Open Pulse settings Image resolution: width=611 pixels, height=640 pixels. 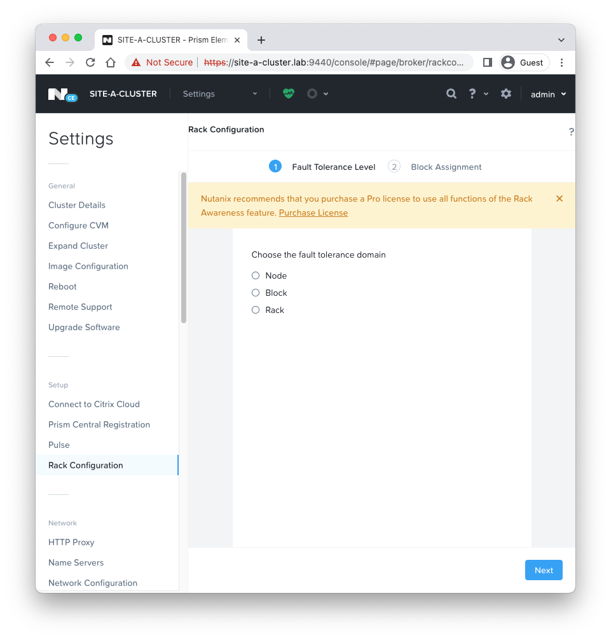tap(58, 445)
